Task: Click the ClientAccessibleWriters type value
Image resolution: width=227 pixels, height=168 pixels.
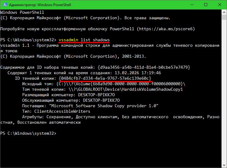Action: [62, 111]
